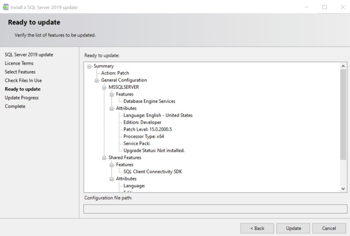Screen dimensions: 350x236
Task: Collapse the General Configuration node
Action: (97, 80)
